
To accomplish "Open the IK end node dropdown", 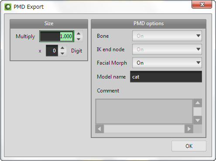I will click(167, 49).
